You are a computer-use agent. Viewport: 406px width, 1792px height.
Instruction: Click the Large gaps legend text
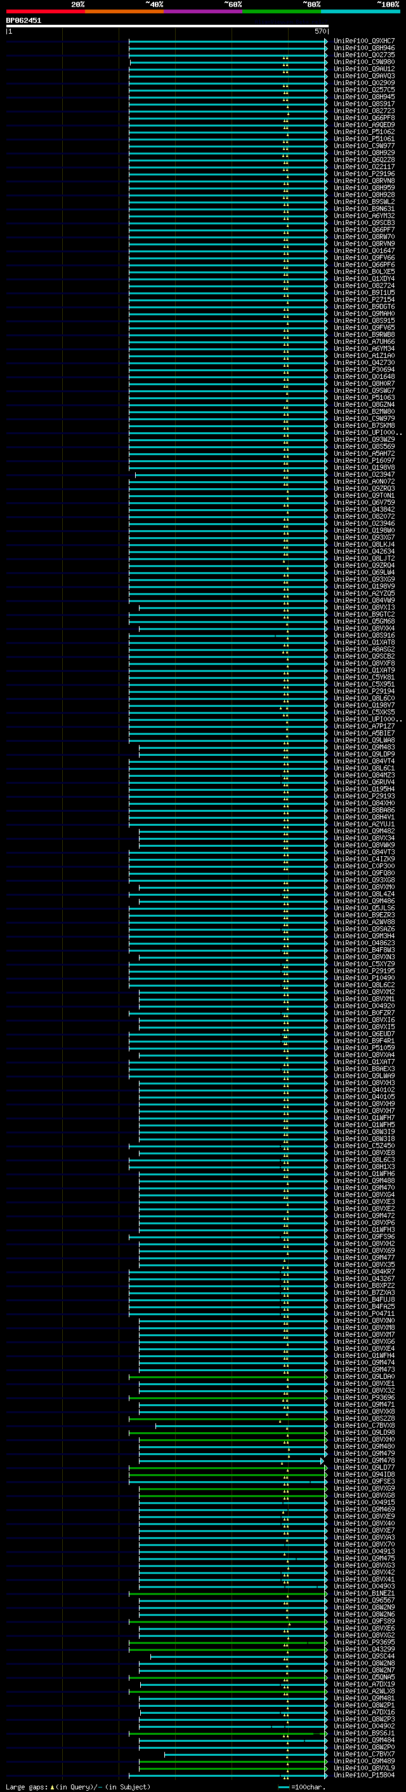coord(79,1786)
